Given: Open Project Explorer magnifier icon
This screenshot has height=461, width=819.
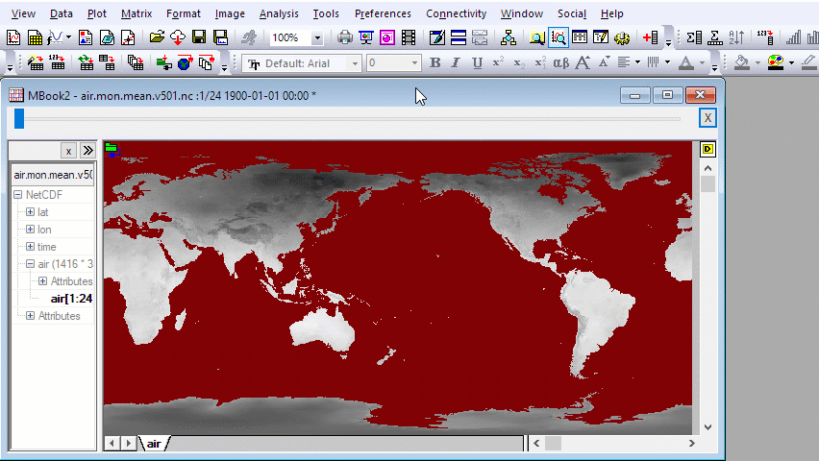Looking at the screenshot, I should pos(536,37).
